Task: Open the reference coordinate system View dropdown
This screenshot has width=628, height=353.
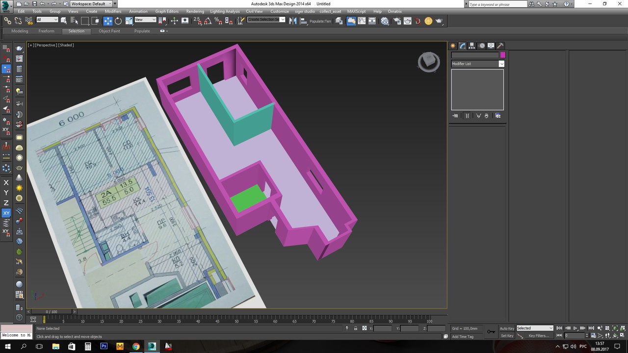Action: 145,20
